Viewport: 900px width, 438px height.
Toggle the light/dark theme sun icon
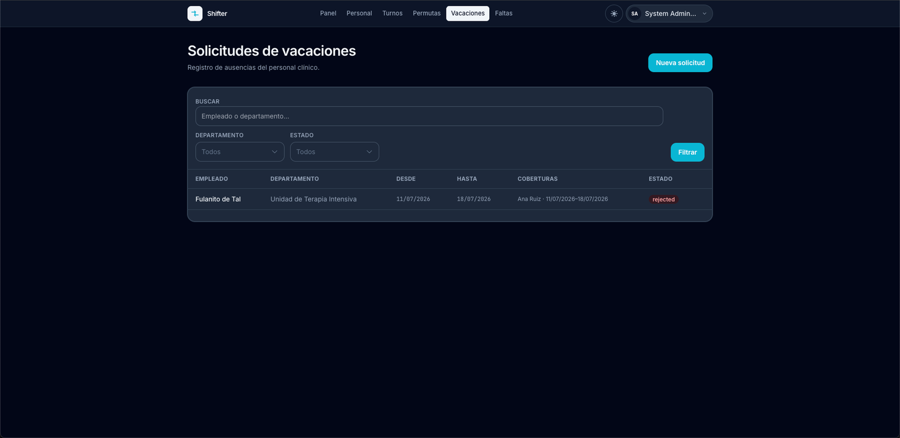click(x=614, y=13)
